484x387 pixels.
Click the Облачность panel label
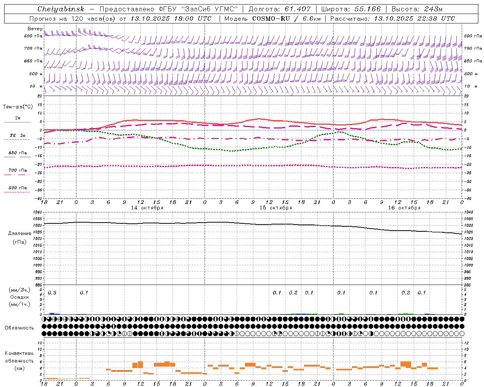click(x=19, y=328)
